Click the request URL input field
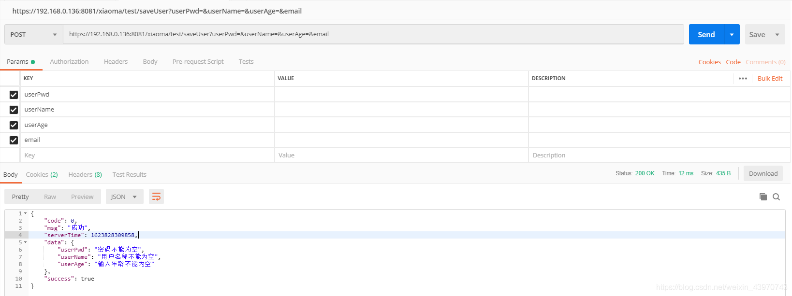Viewport: 792px width, 296px height. tap(372, 34)
